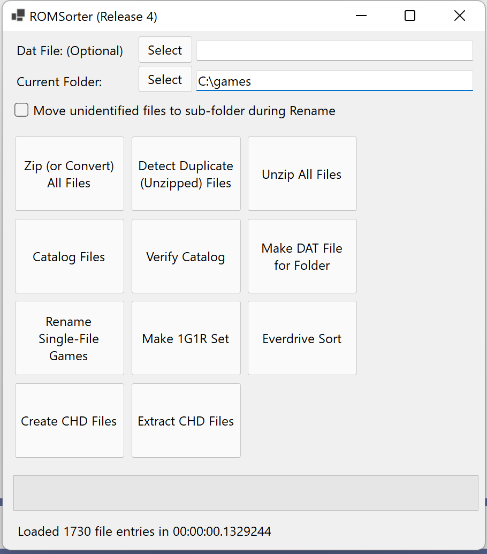Viewport: 487px width, 554px height.
Task: Enable Move unidentified files to sub-folder checkbox
Action: click(21, 110)
